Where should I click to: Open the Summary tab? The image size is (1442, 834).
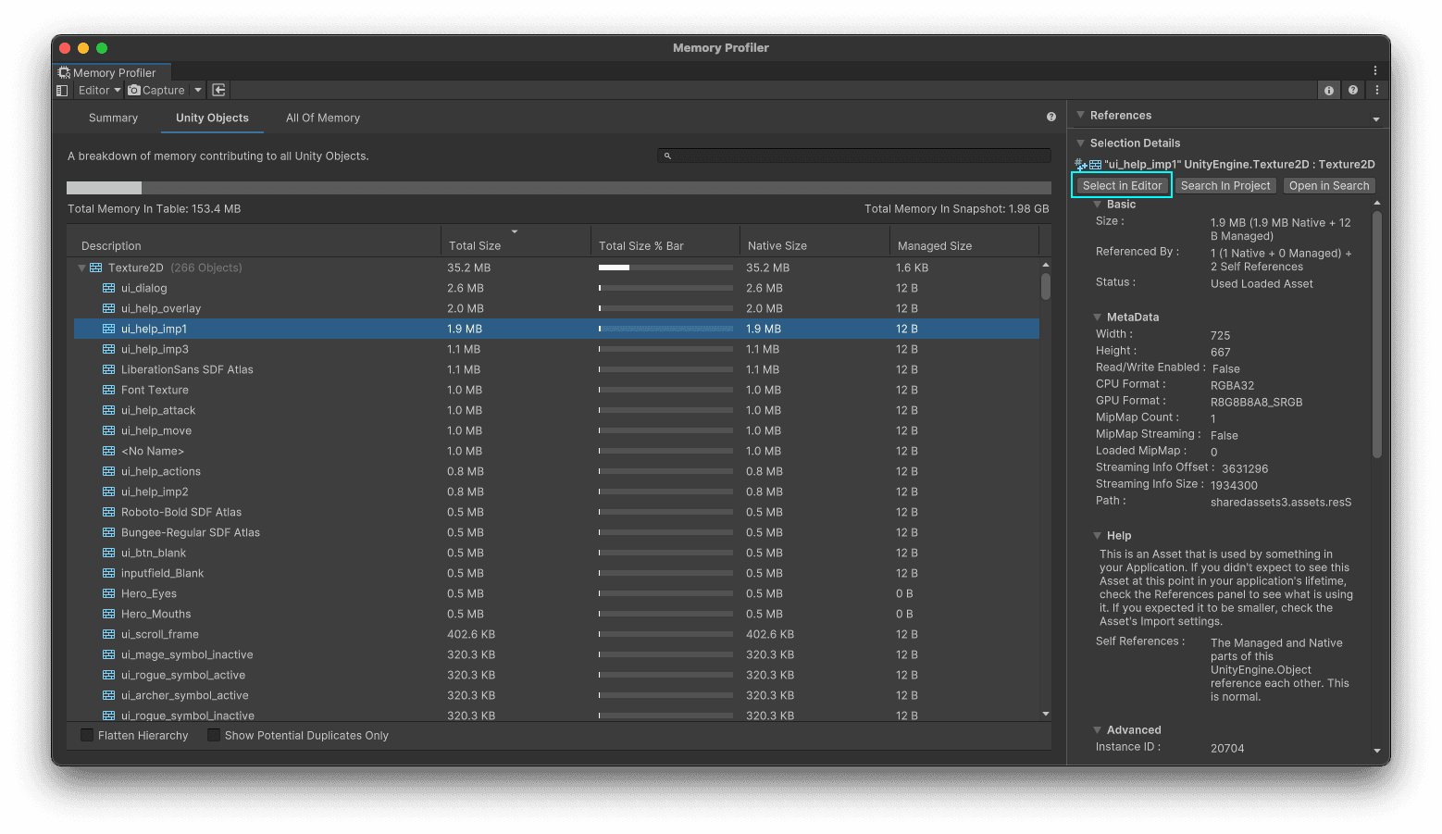(113, 118)
